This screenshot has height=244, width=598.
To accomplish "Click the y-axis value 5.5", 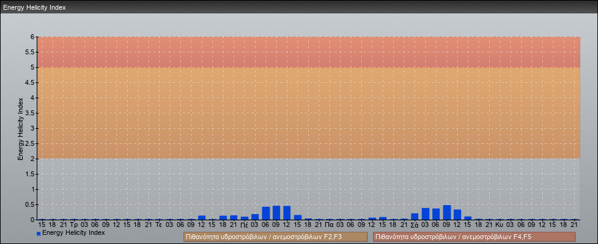I will pyautogui.click(x=31, y=52).
